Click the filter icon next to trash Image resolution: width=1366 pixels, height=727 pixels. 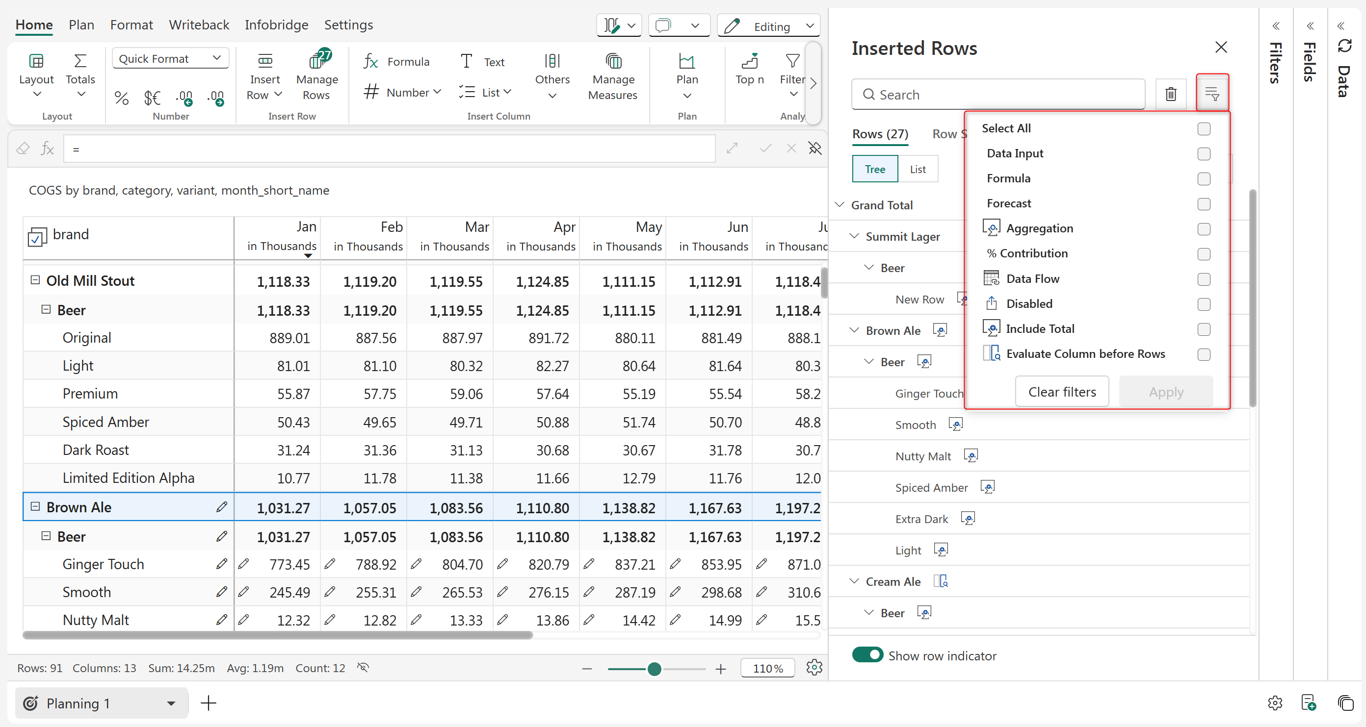tap(1212, 94)
